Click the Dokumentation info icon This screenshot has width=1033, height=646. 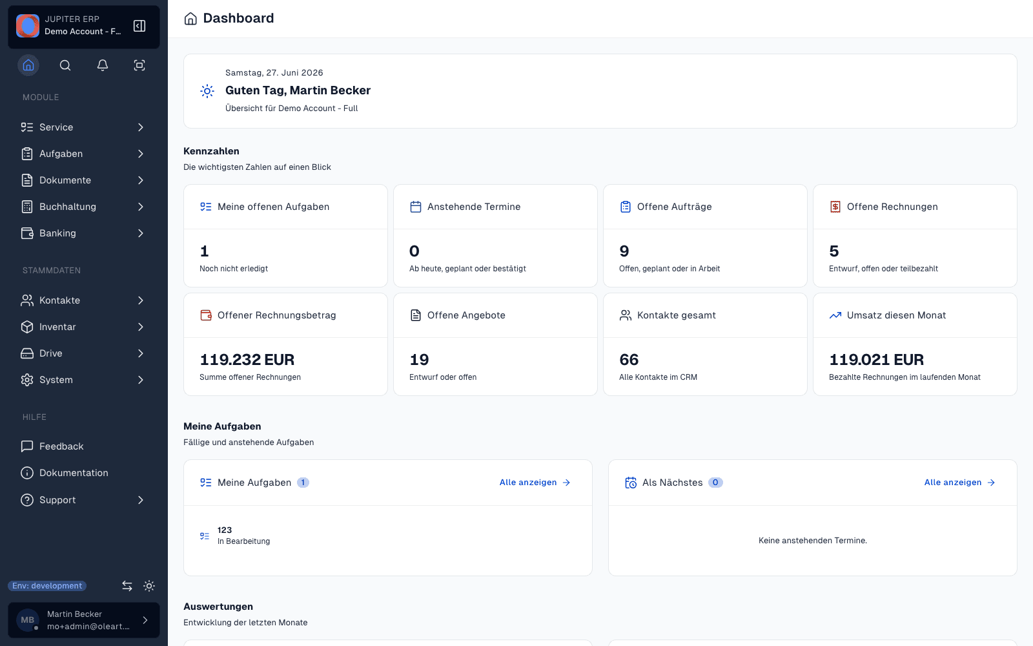(x=27, y=473)
